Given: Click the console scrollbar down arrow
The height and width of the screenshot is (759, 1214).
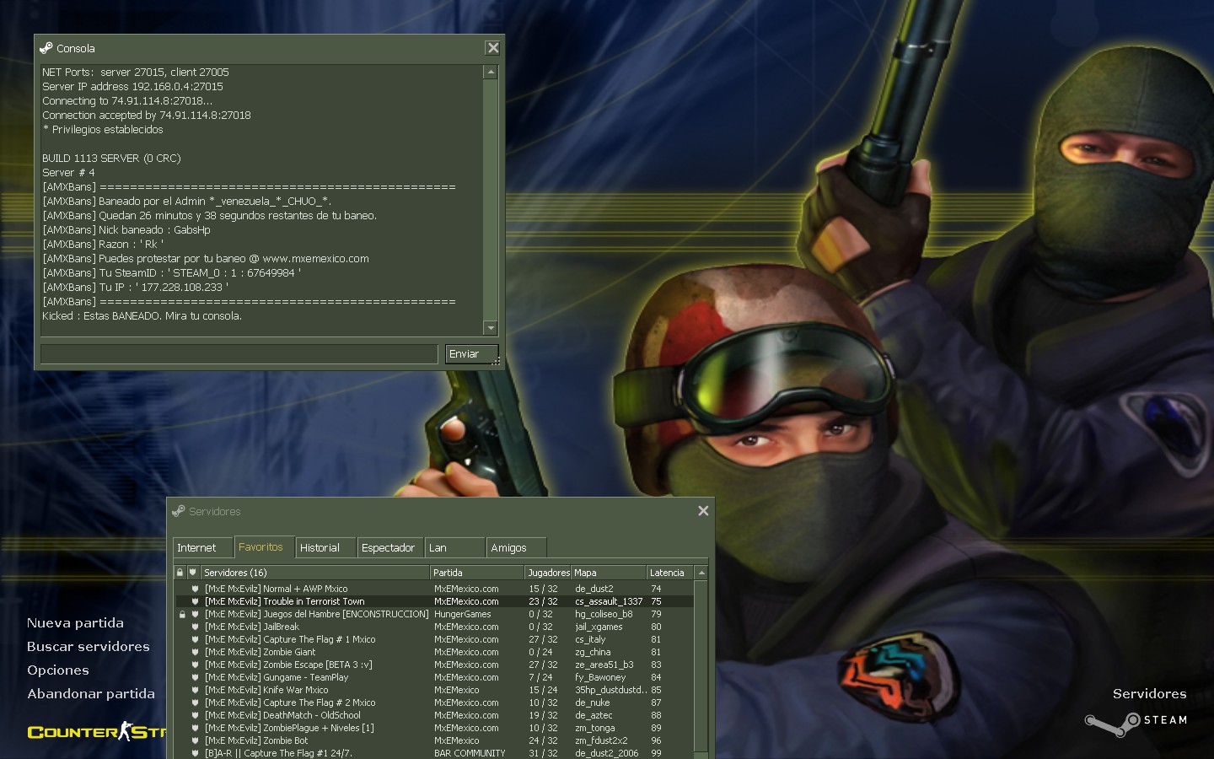Looking at the screenshot, I should click(x=491, y=327).
